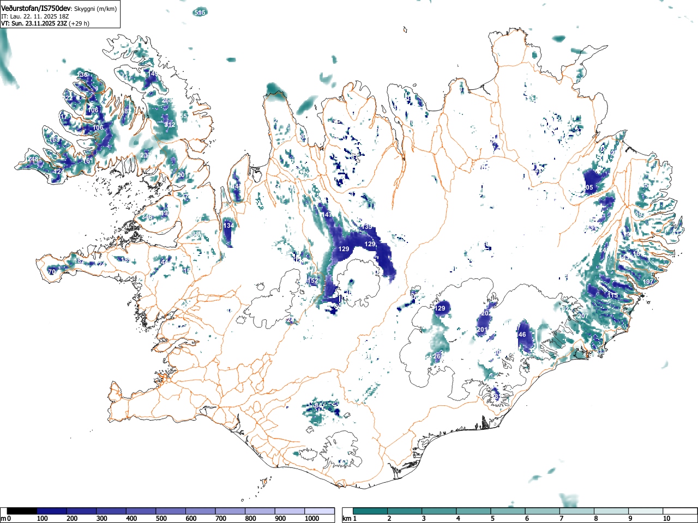Click the 1000 tick label on the metre scale
The image size is (698, 523).
[x=312, y=519]
